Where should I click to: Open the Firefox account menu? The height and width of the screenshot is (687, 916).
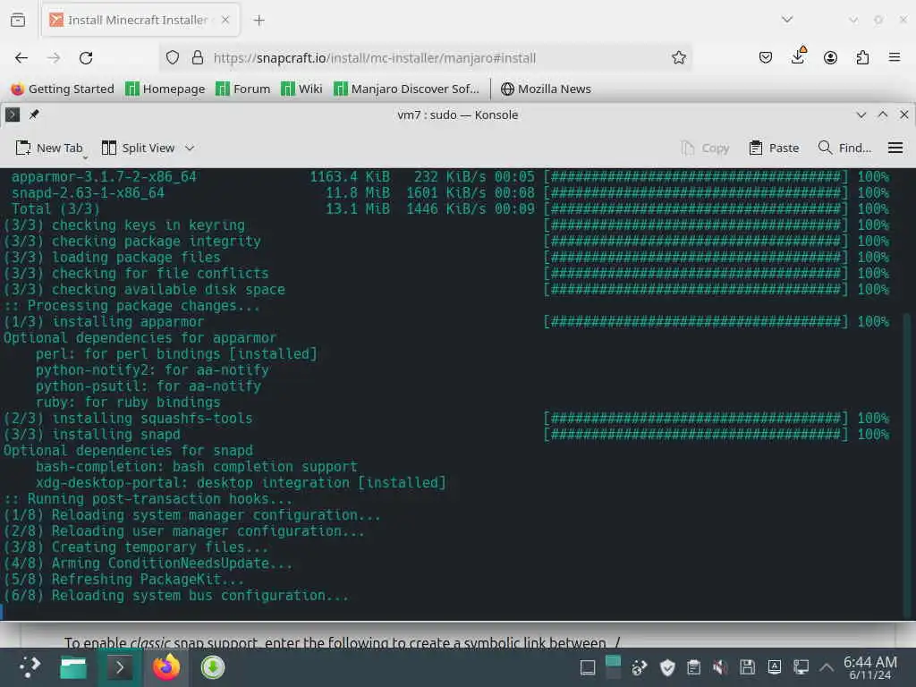click(830, 57)
